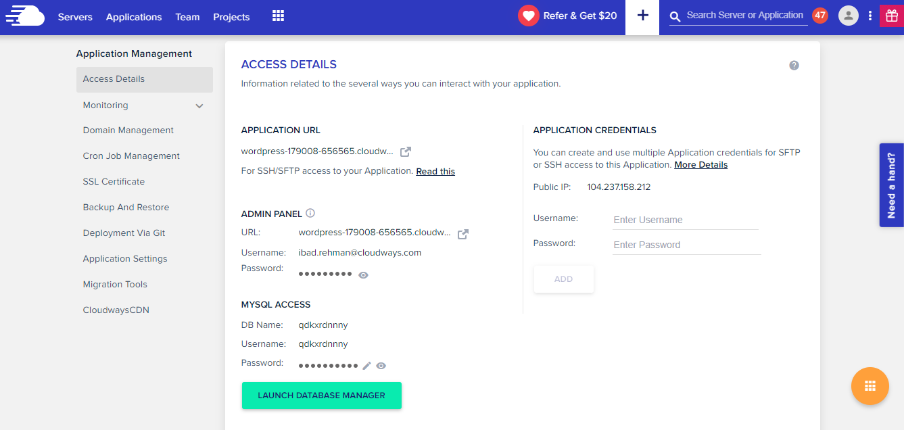Go to the Team menu

pyautogui.click(x=187, y=17)
